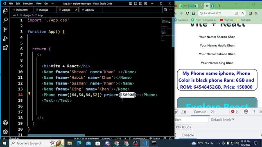The width and height of the screenshot is (262, 147).
Task: Toggle panel layout icon in title bar
Action: [x=136, y=4]
